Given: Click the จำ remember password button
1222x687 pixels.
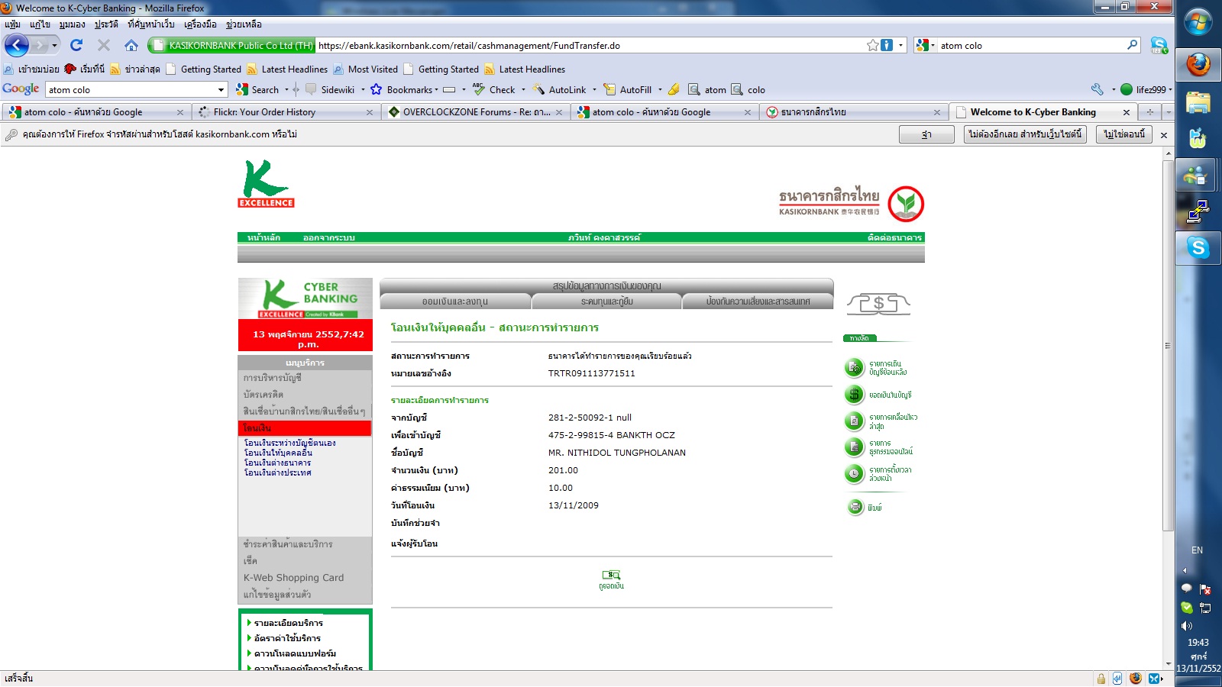Looking at the screenshot, I should (926, 134).
